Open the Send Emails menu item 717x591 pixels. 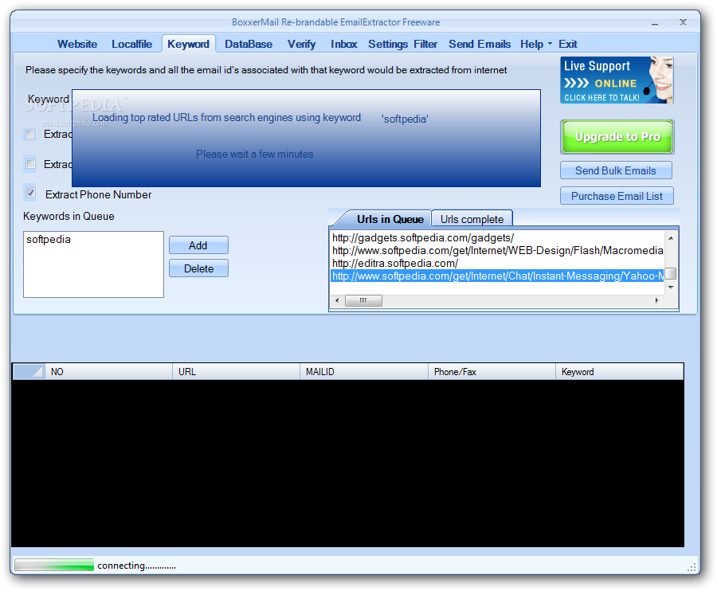pyautogui.click(x=480, y=45)
